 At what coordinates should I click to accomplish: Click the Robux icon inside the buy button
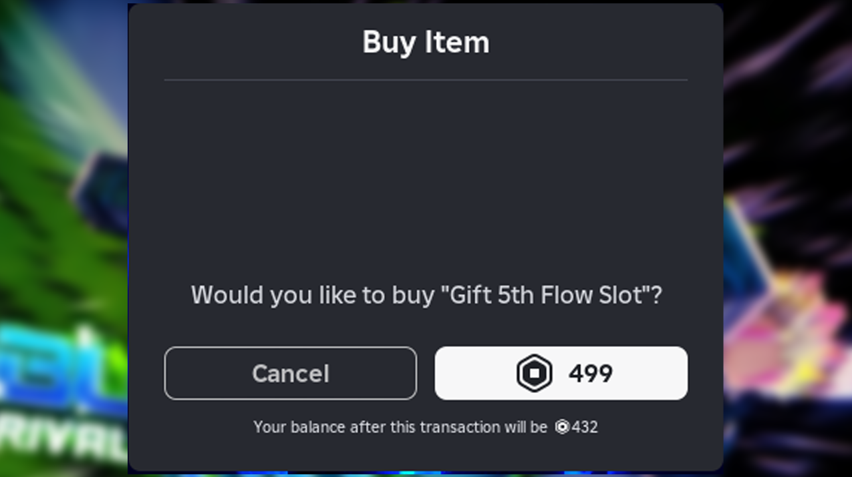tap(534, 373)
